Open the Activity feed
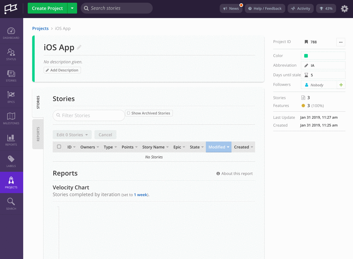 pos(301,8)
